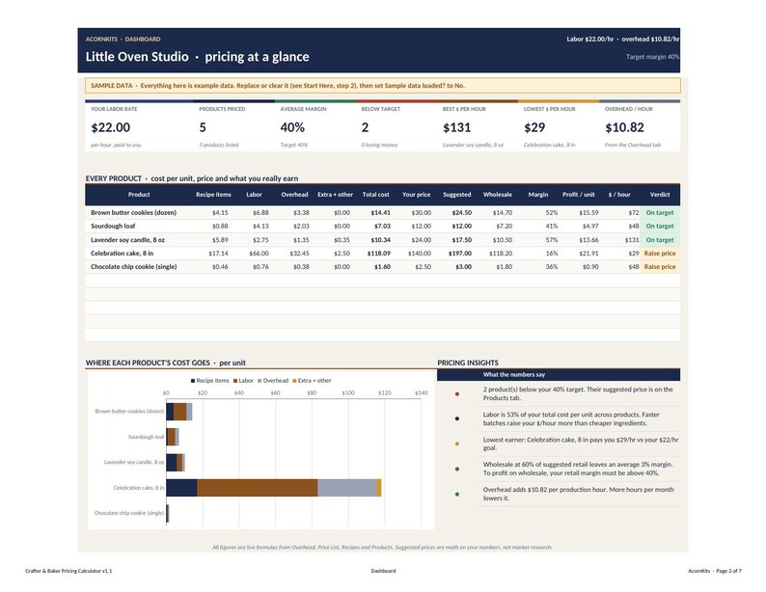This screenshot has height=592, width=766.
Task: Select the 'Chocolate chip cookie (single)' table row name
Action: [x=133, y=266]
